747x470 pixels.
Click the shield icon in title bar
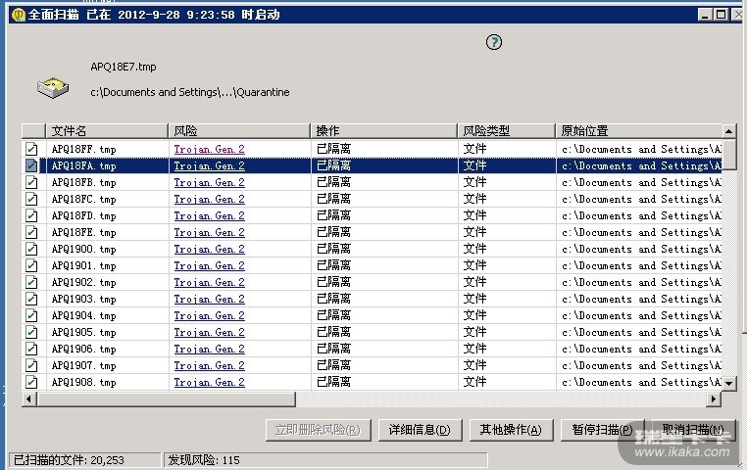tap(18, 15)
